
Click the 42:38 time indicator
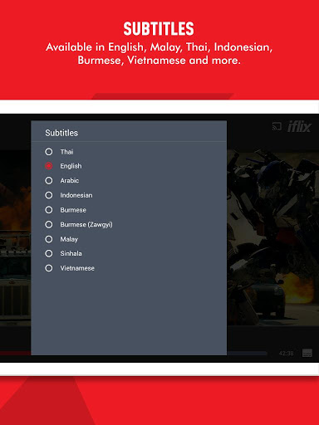(x=286, y=354)
